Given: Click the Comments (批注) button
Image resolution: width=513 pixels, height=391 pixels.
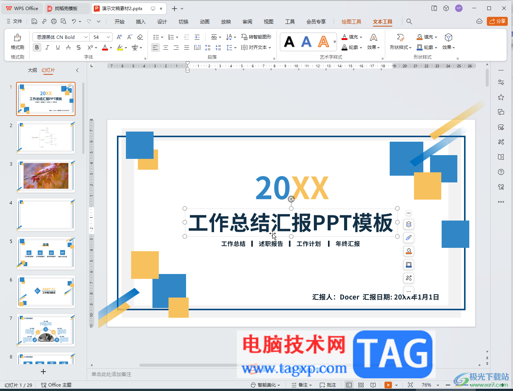Looking at the screenshot, I should (x=328, y=385).
